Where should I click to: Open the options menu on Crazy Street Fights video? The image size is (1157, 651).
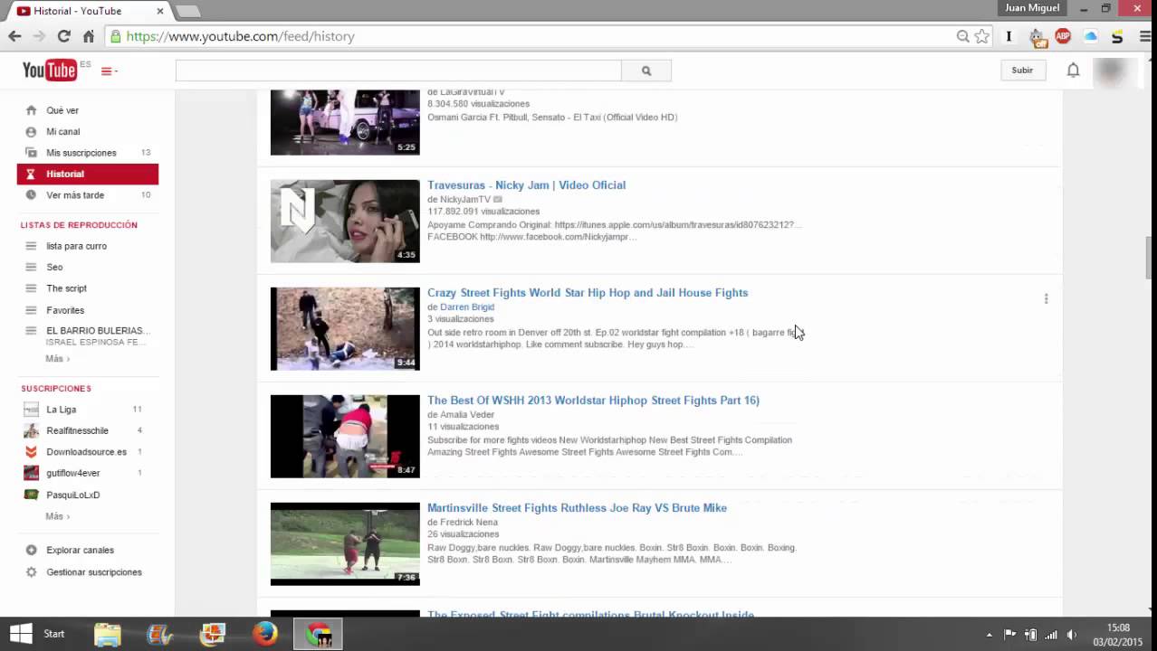click(x=1046, y=297)
